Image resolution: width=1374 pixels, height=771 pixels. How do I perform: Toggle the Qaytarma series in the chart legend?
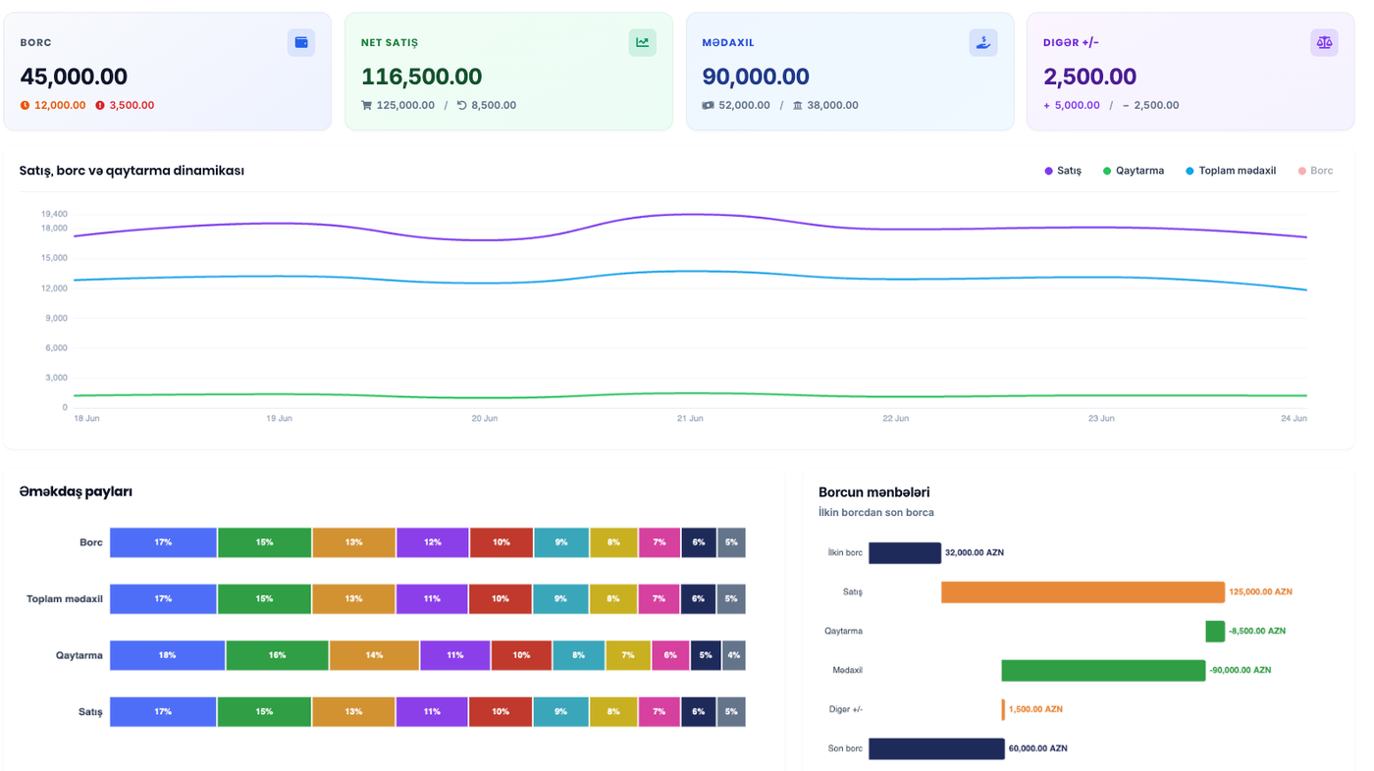coord(1134,171)
